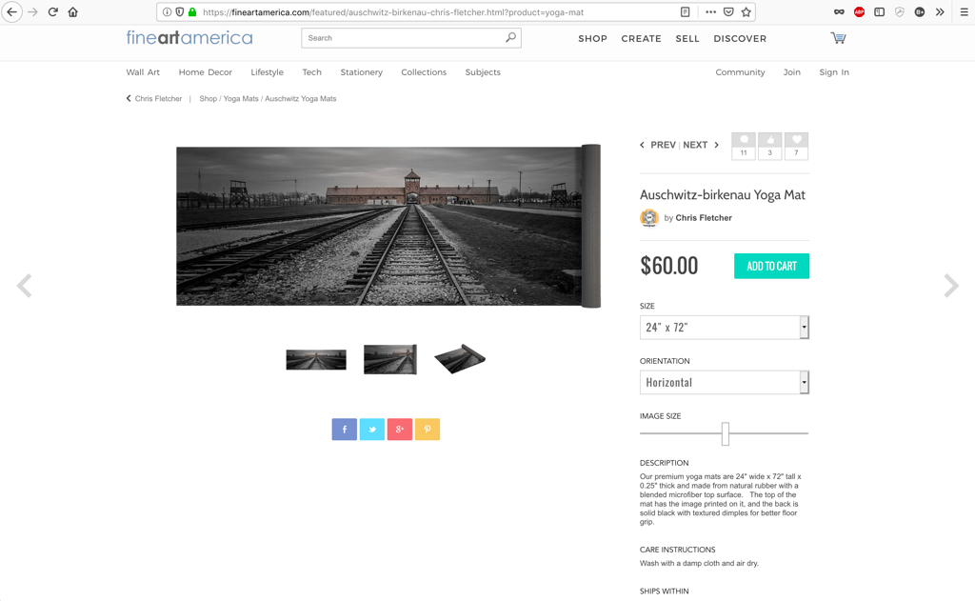Open the Horizontal orientation dropdown
The height and width of the screenshot is (601, 975).
tap(725, 383)
